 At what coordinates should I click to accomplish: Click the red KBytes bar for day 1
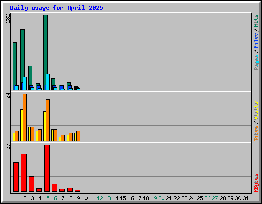pyautogui.click(x=16, y=177)
